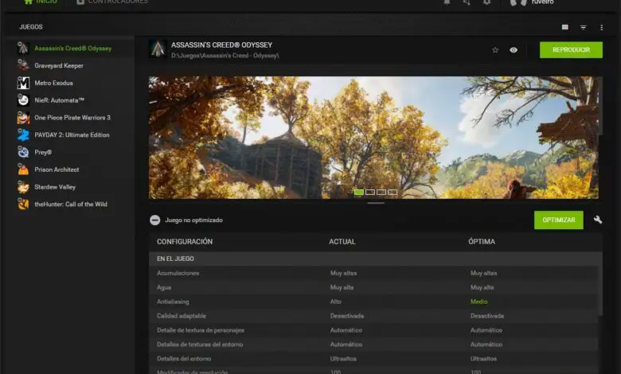Click the 'Desactivada' current value for Calidad adaptable
Image resolution: width=621 pixels, height=374 pixels.
[x=347, y=316]
